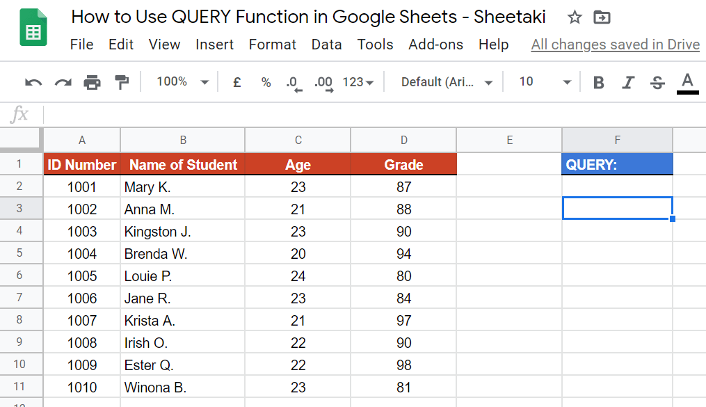
Task: Star this spreadsheet
Action: (575, 17)
